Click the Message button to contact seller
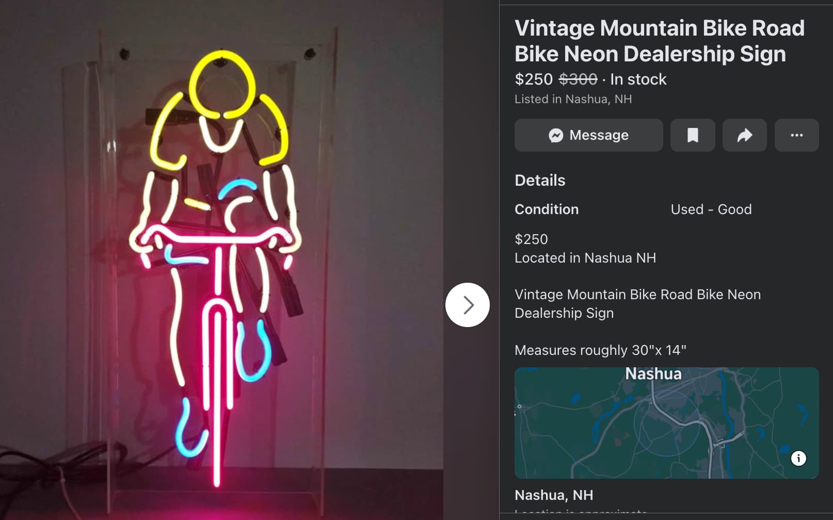 point(588,135)
